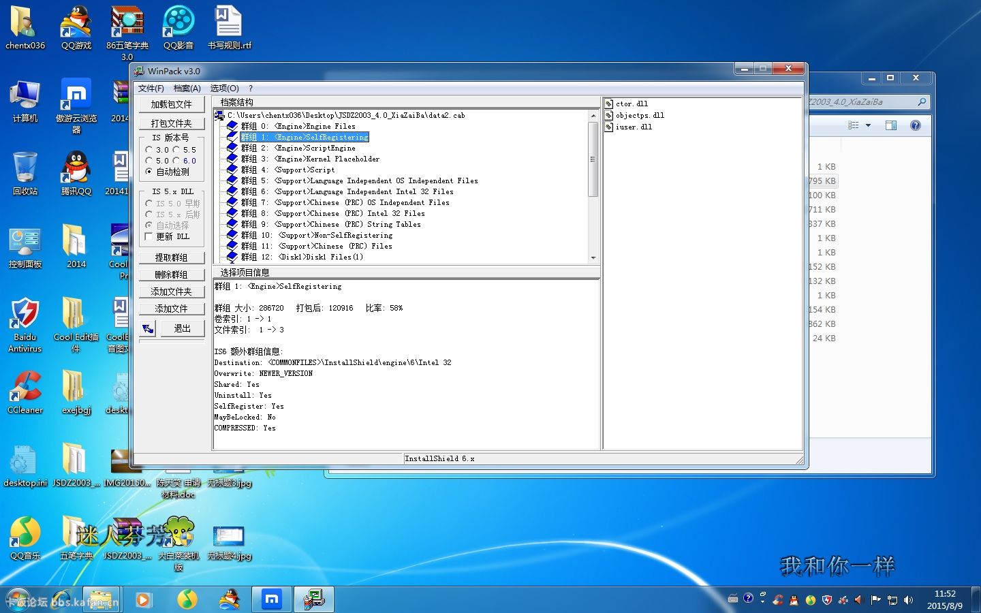Open the QQ音乐 desktop icon

point(25,538)
